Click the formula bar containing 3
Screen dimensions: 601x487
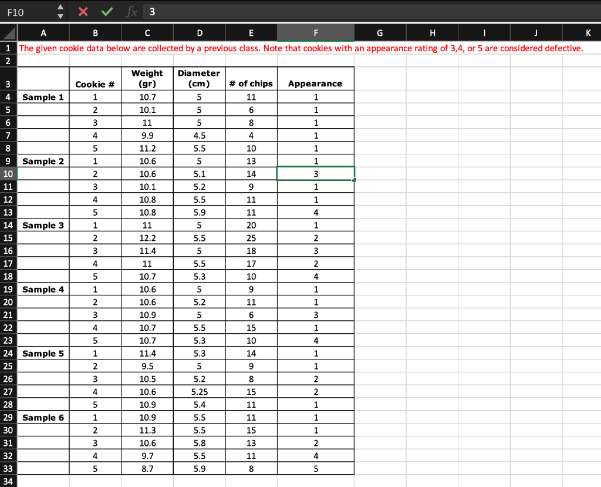pyautogui.click(x=372, y=12)
